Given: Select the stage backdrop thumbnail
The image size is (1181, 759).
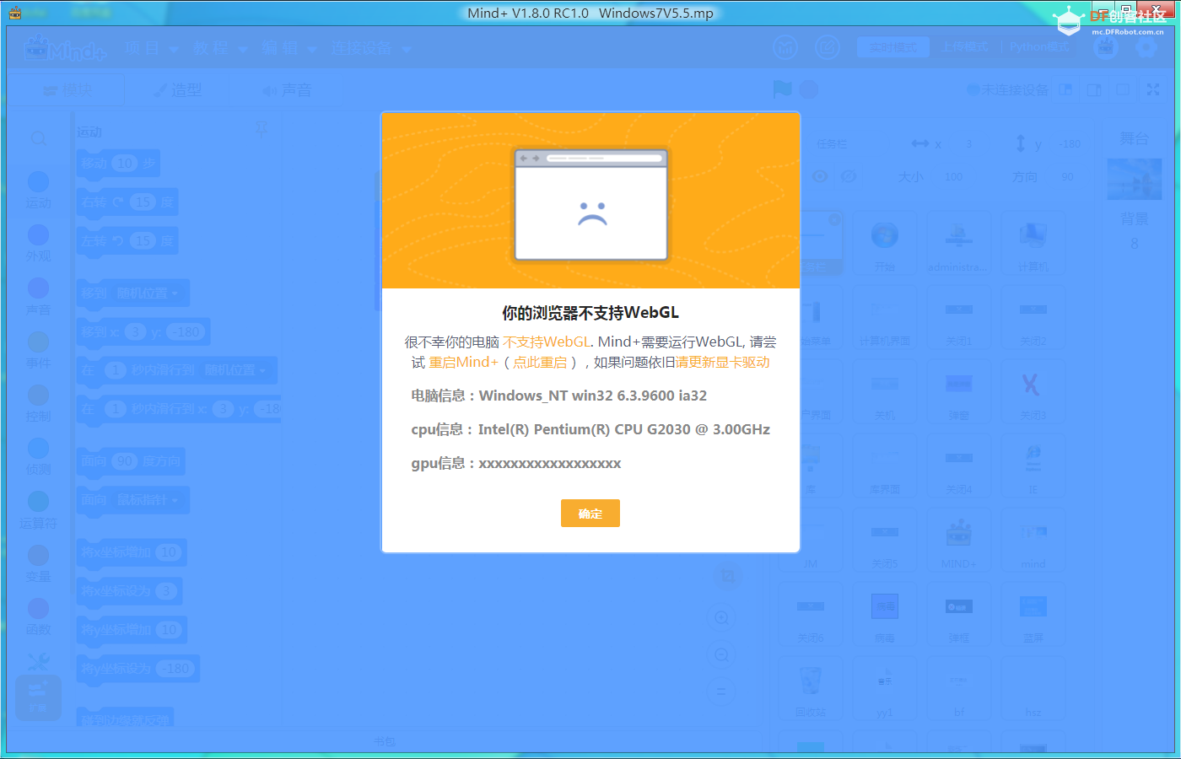Looking at the screenshot, I should 1135,179.
